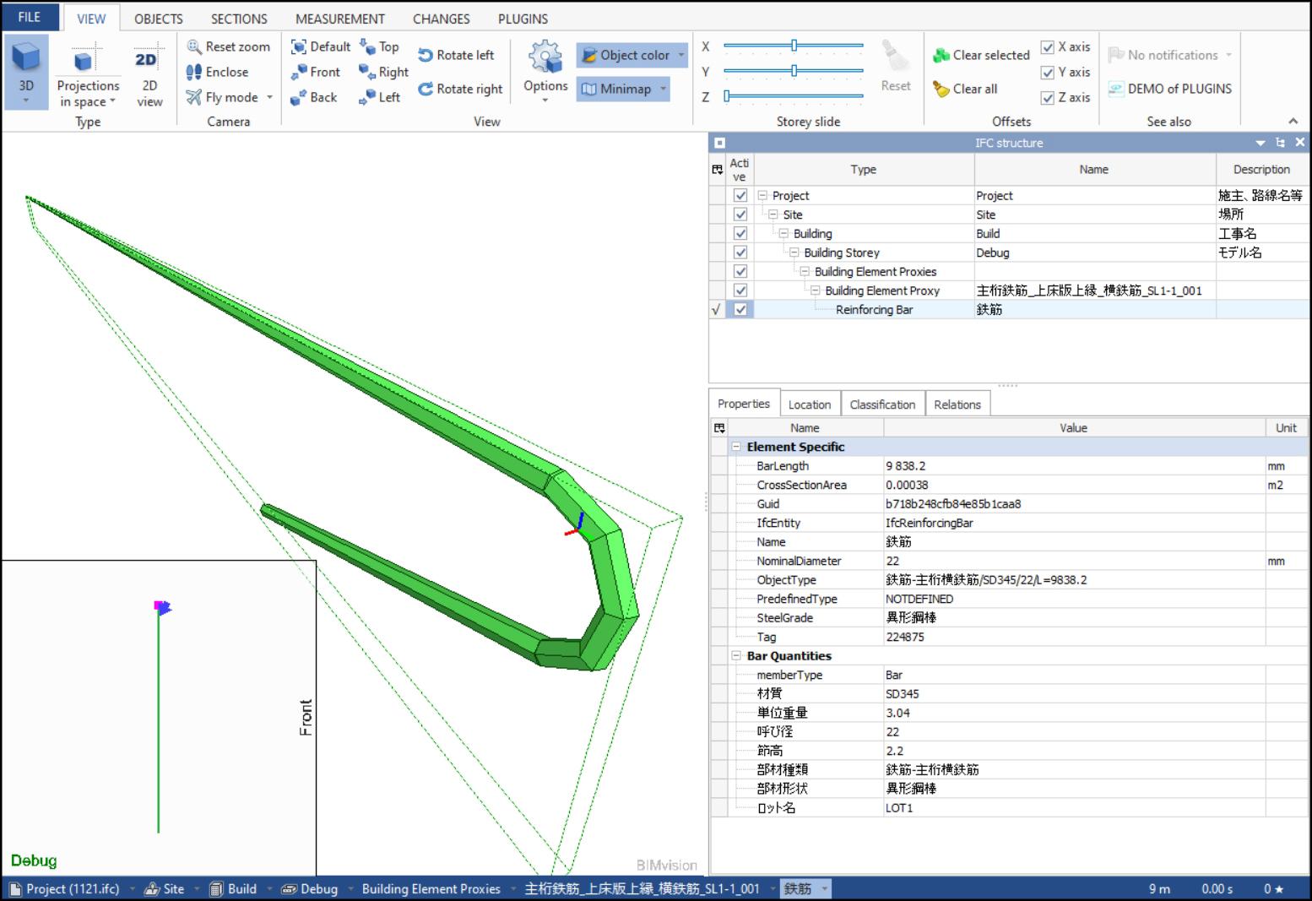This screenshot has height=901, width=1312.
Task: Toggle the Z axis checkbox
Action: [1048, 98]
